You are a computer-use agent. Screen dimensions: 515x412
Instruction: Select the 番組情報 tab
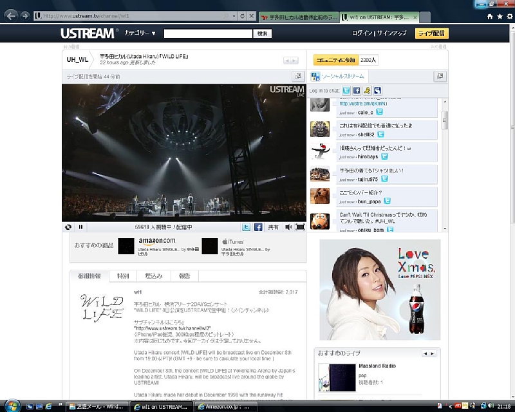[x=89, y=276]
